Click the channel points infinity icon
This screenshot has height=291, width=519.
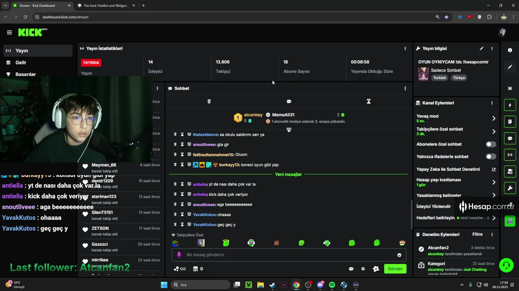coord(180,269)
